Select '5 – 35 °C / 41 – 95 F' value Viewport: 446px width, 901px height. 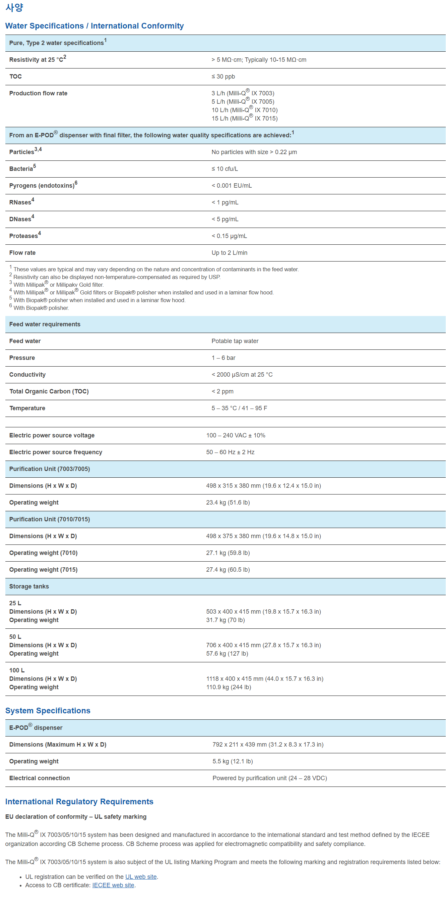(x=239, y=408)
